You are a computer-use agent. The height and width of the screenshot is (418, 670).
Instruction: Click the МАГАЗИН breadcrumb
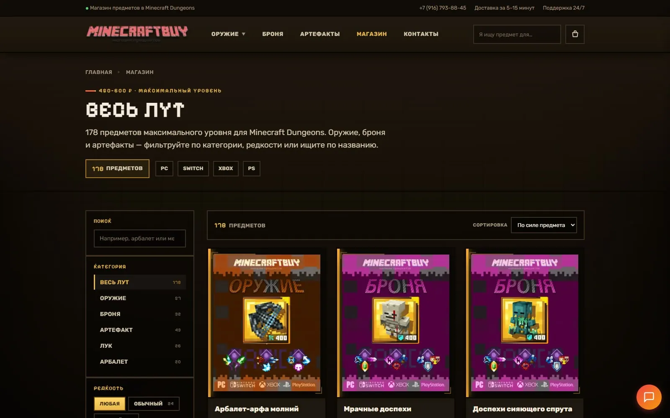pos(140,72)
